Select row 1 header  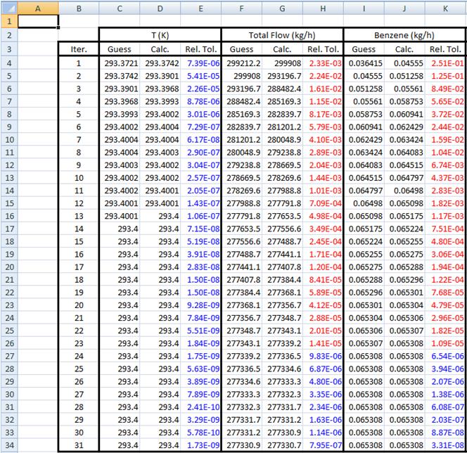pos(7,21)
